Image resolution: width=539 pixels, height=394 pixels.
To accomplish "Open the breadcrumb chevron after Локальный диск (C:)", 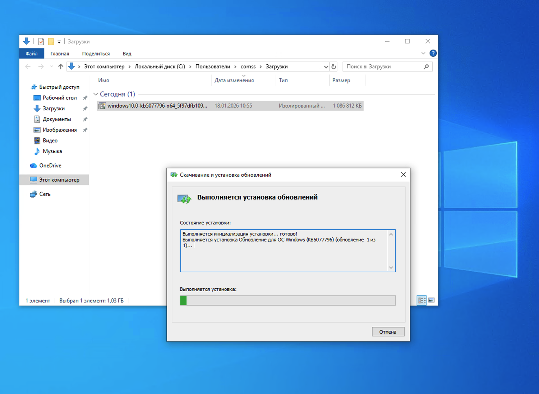I will [190, 67].
